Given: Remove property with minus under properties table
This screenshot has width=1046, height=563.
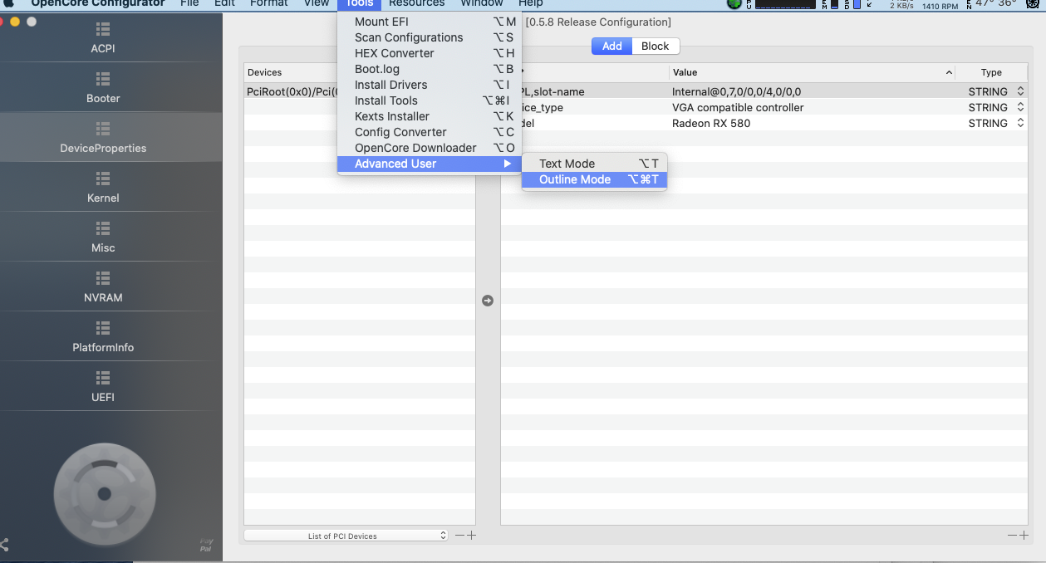Looking at the screenshot, I should pyautogui.click(x=1012, y=536).
